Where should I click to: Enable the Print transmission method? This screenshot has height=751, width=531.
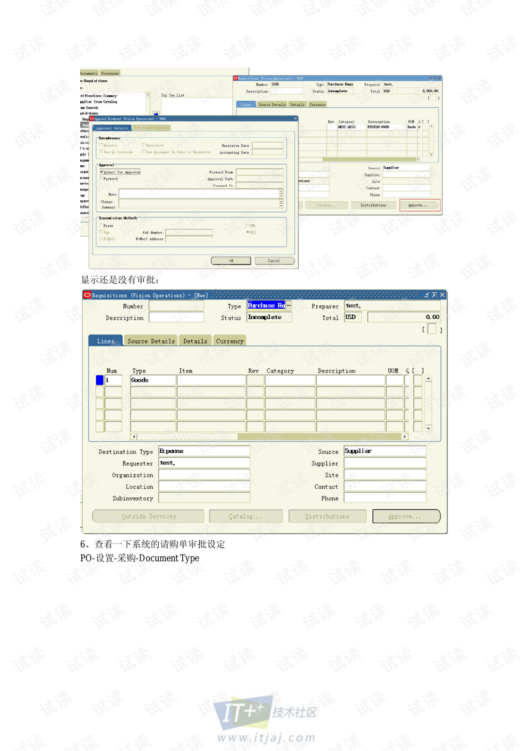(x=101, y=226)
